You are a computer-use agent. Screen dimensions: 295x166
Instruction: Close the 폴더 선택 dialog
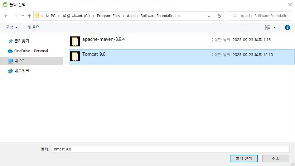[x=290, y=5]
